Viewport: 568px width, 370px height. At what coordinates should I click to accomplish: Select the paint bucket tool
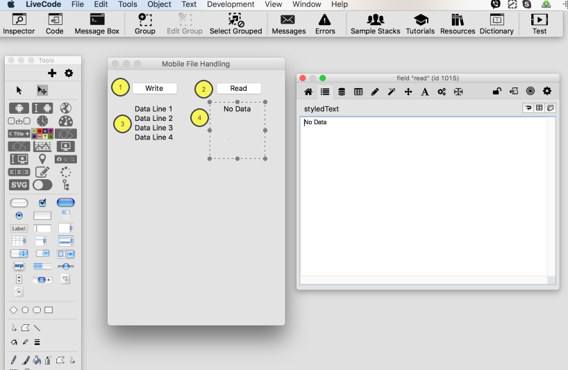click(x=37, y=360)
